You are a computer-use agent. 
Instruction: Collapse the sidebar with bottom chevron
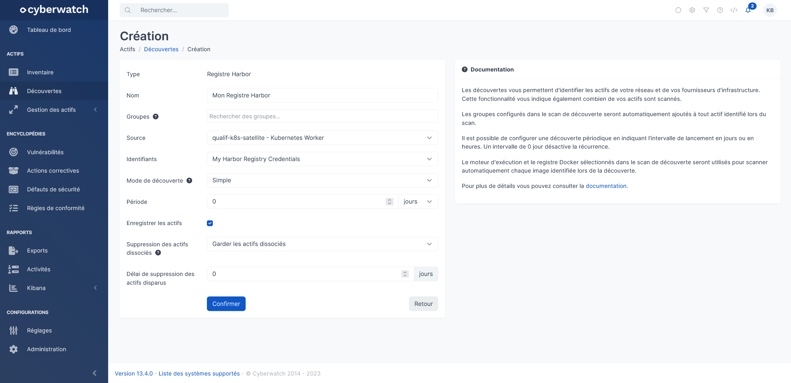coord(95,373)
